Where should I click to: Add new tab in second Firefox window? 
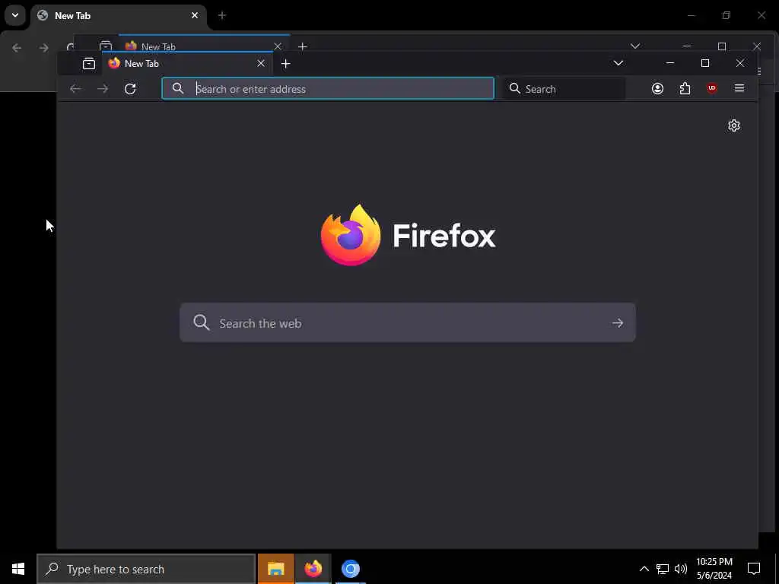303,46
